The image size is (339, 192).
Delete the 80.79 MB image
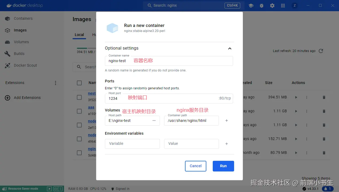pyautogui.click(x=324, y=153)
